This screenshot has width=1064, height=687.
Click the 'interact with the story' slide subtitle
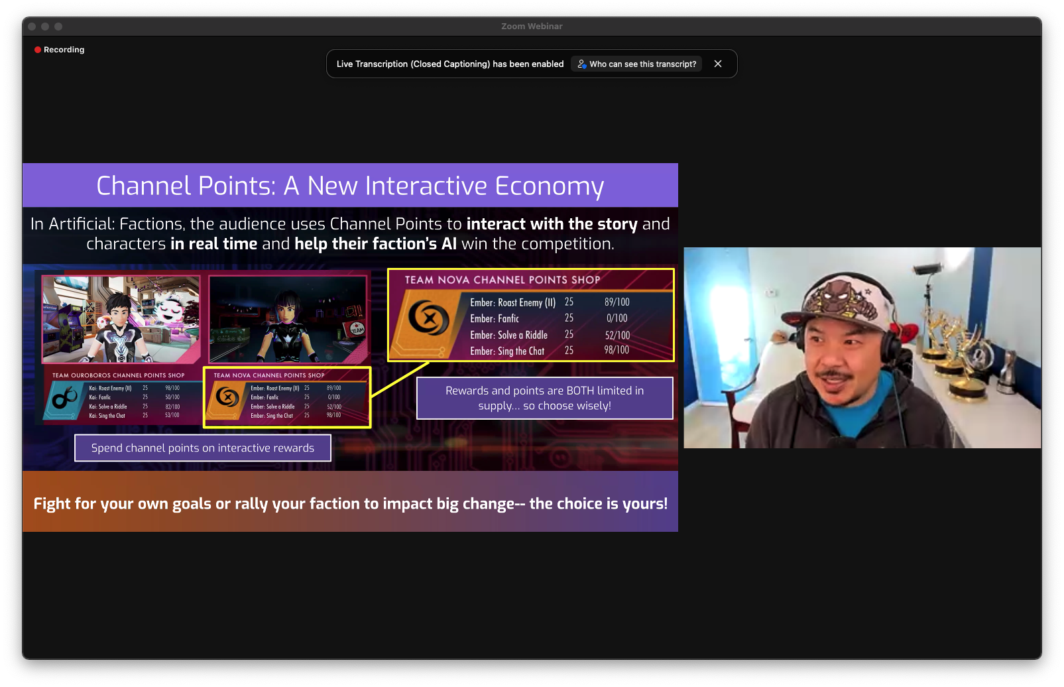(552, 224)
